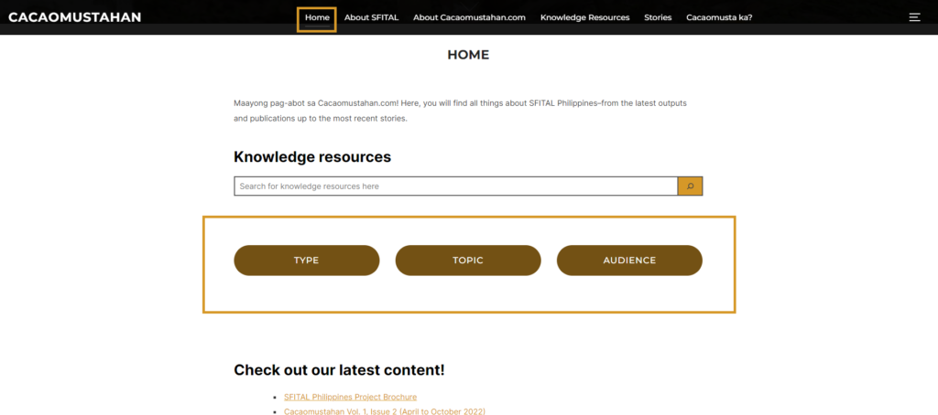Image resolution: width=938 pixels, height=415 pixels.
Task: Click the "Knowledge resources" heading
Action: pos(312,157)
